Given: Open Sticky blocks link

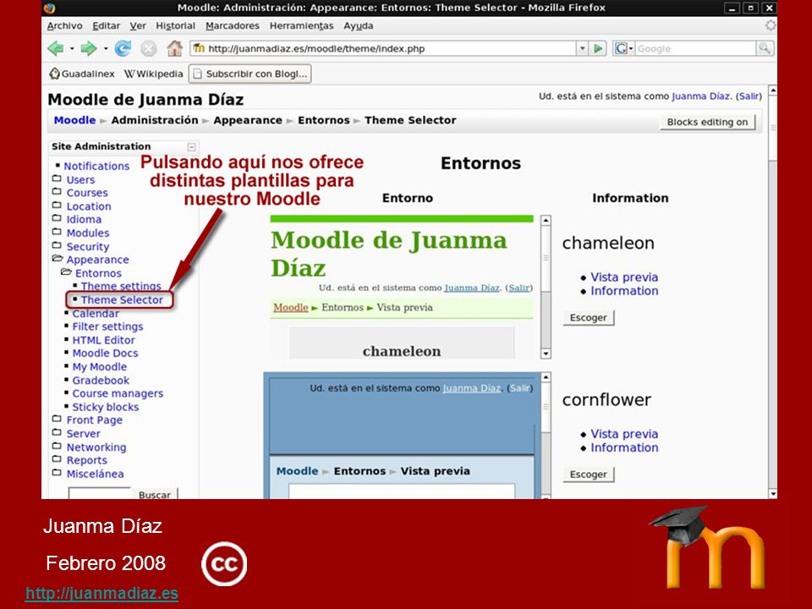Looking at the screenshot, I should coord(106,407).
